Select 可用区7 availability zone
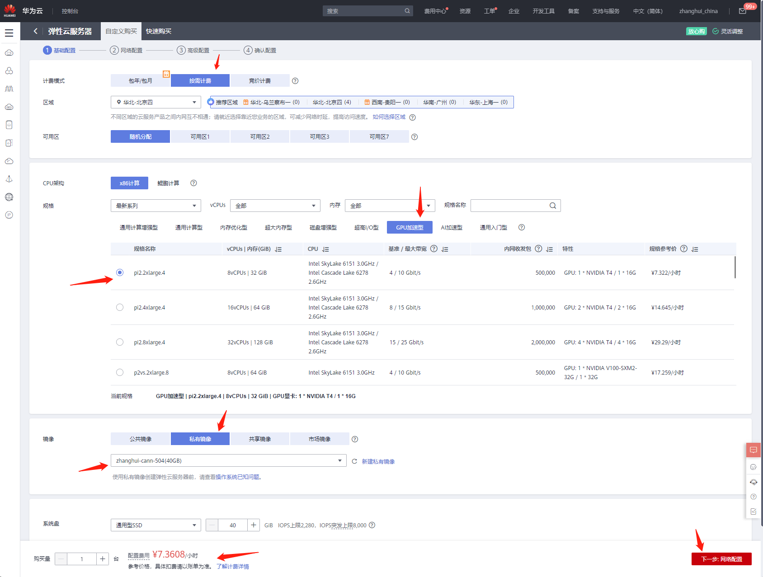Image resolution: width=763 pixels, height=577 pixels. tap(379, 136)
